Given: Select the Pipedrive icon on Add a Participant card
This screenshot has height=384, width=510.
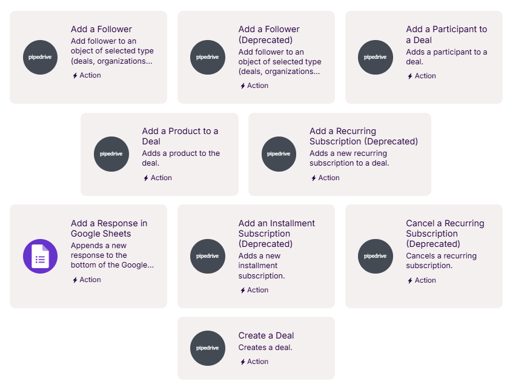Looking at the screenshot, I should (375, 58).
